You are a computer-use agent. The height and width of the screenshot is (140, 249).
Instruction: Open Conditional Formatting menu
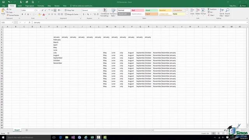pos(105,12)
